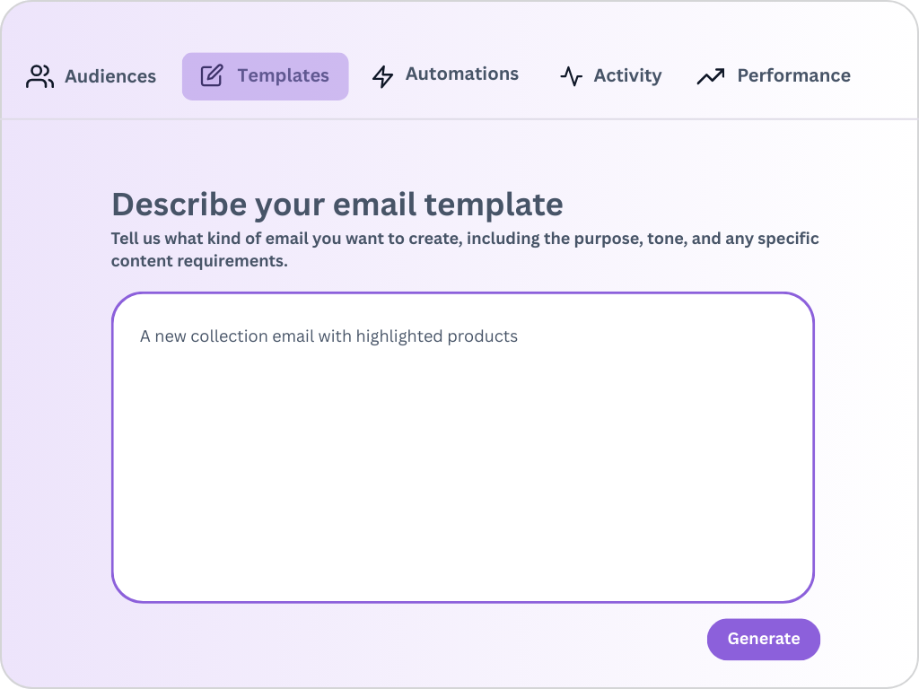919x689 pixels.
Task: Open the Performance tab
Action: click(x=774, y=75)
